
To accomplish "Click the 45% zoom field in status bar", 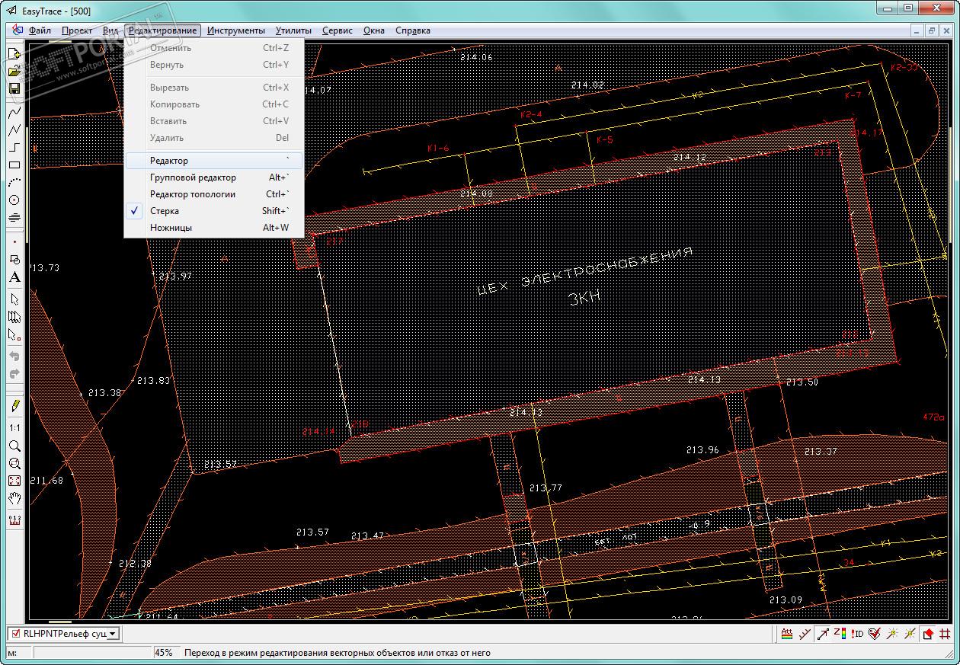I will coord(164,653).
